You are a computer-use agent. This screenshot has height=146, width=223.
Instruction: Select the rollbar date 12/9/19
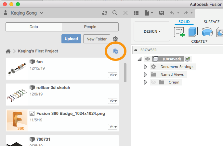tap(36, 94)
